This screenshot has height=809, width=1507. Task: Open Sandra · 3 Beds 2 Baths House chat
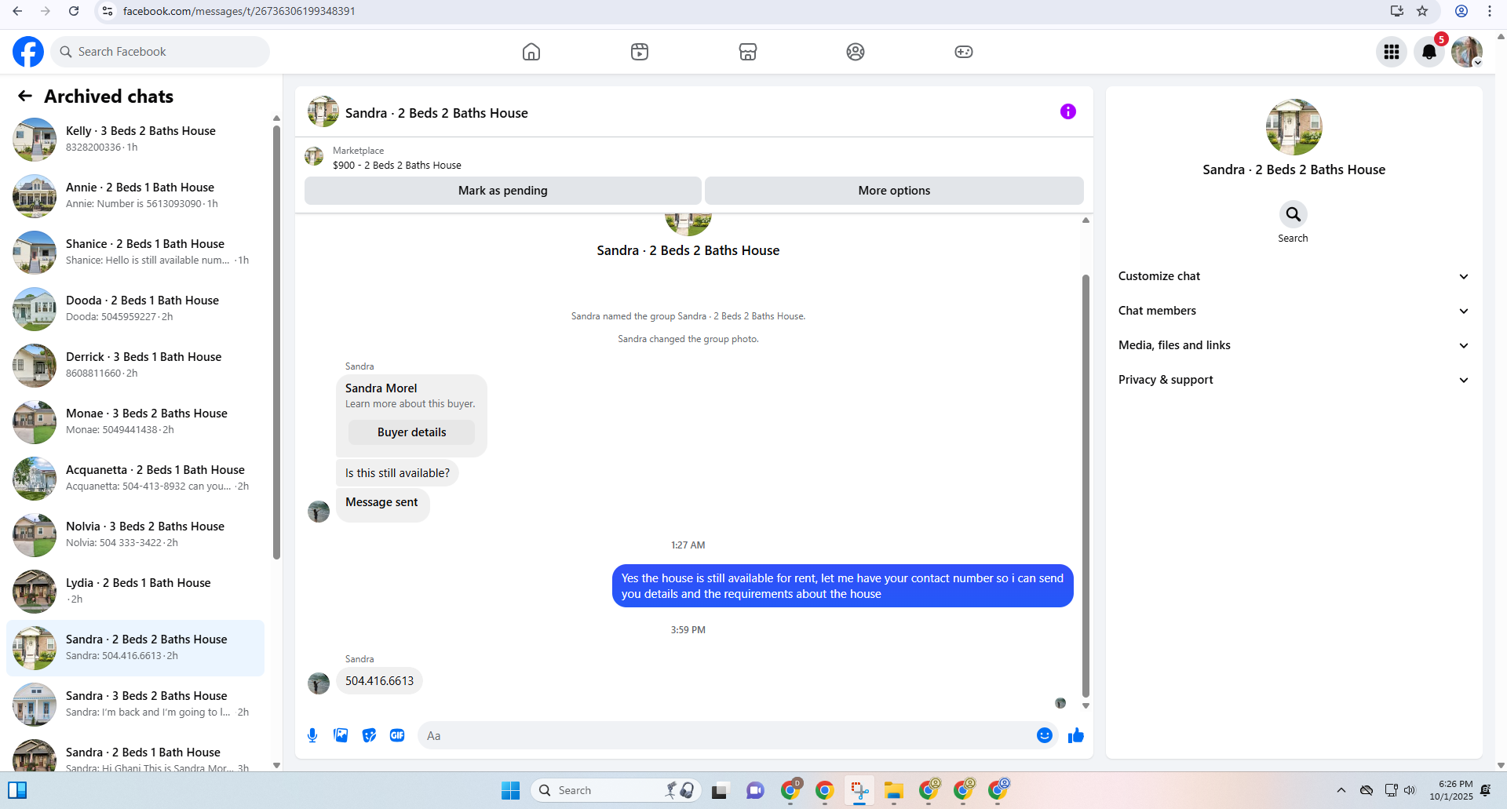(x=135, y=705)
